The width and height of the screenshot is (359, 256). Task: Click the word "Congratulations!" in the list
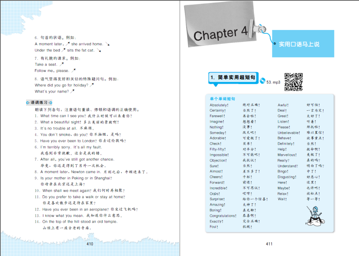(223, 216)
